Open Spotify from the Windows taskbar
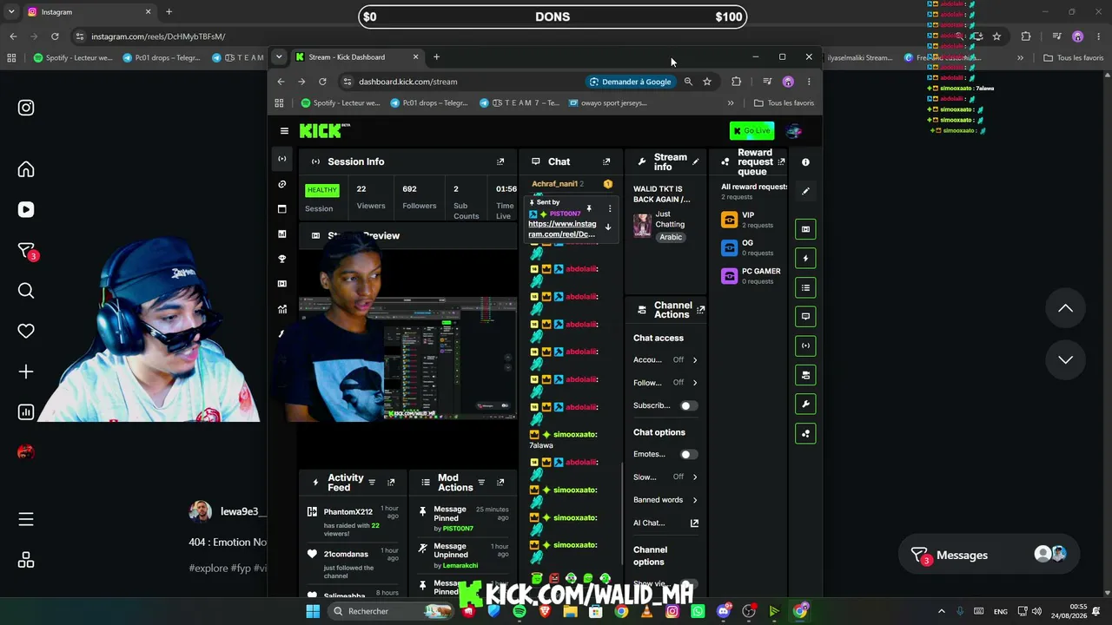 (520, 611)
